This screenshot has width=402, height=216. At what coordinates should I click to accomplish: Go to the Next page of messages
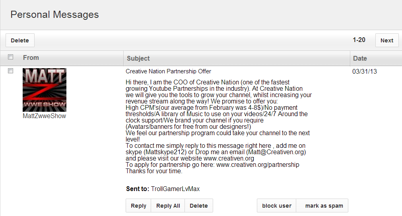(x=387, y=40)
